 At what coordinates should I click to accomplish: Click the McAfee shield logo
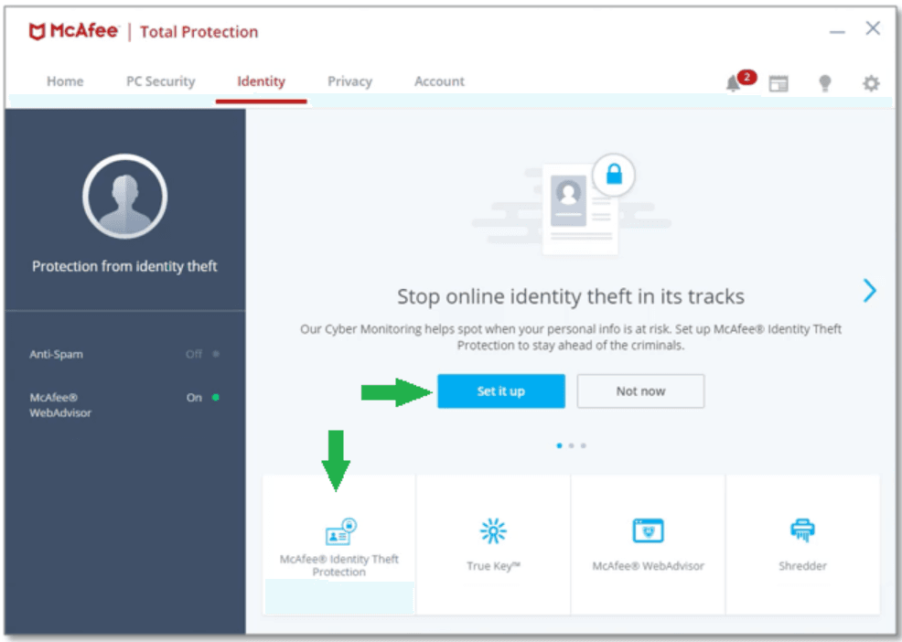(37, 32)
